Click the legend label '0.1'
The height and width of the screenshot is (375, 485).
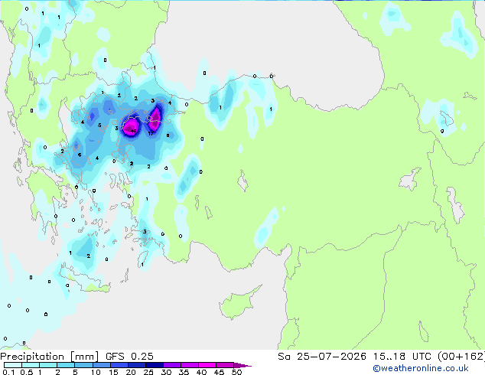click(x=9, y=372)
